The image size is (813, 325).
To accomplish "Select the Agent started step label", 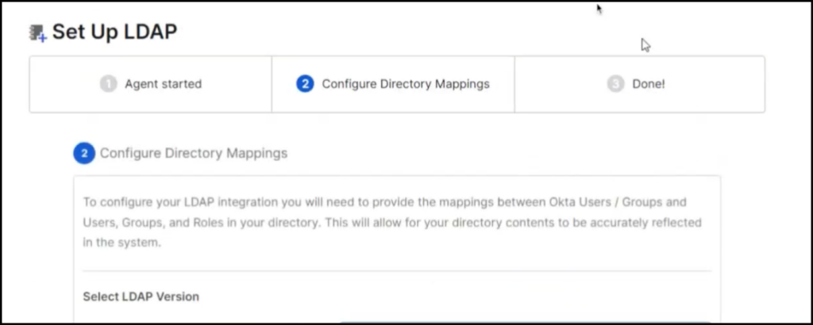I will tap(163, 84).
